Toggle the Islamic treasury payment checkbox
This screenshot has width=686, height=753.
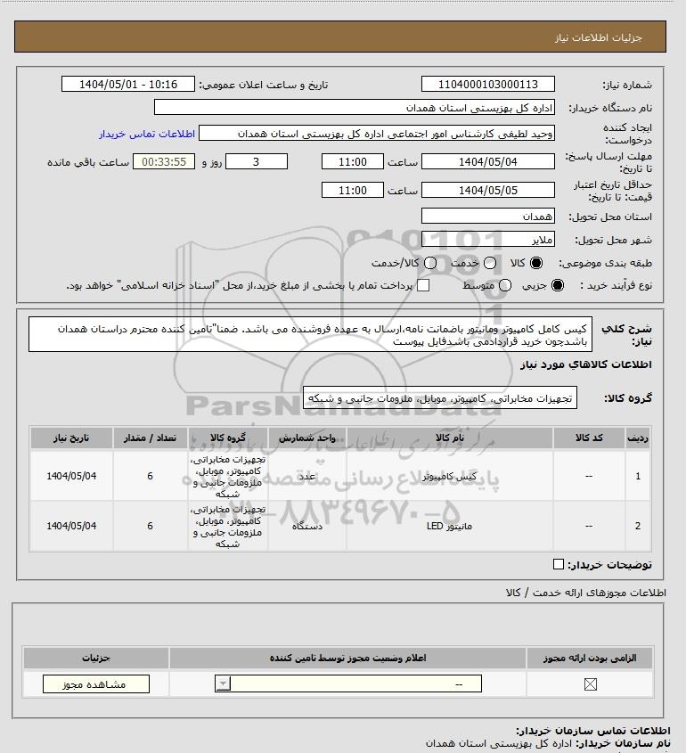[423, 285]
